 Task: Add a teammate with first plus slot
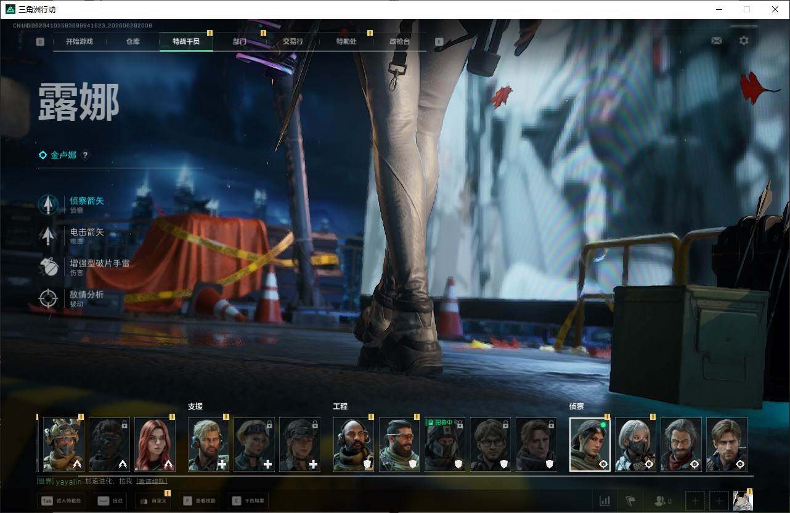coord(695,501)
